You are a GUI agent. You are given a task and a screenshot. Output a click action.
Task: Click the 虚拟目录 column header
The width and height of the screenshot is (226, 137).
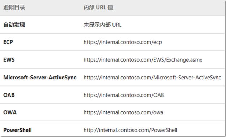[x=14, y=8]
